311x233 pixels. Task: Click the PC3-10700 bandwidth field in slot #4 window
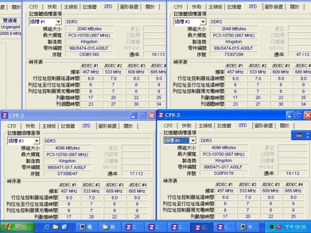(224, 154)
